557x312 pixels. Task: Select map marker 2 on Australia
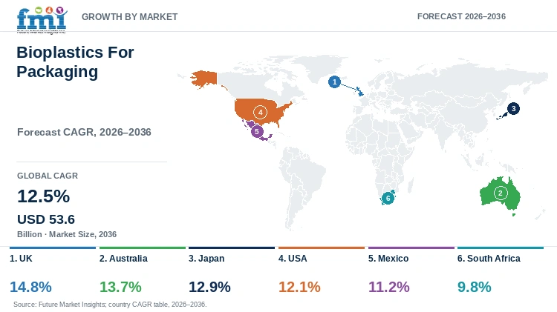[501, 193]
